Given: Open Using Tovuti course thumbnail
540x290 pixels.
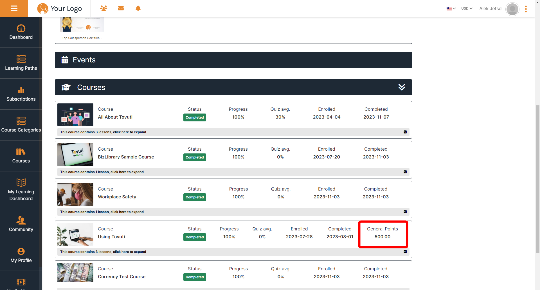Looking at the screenshot, I should point(75,234).
